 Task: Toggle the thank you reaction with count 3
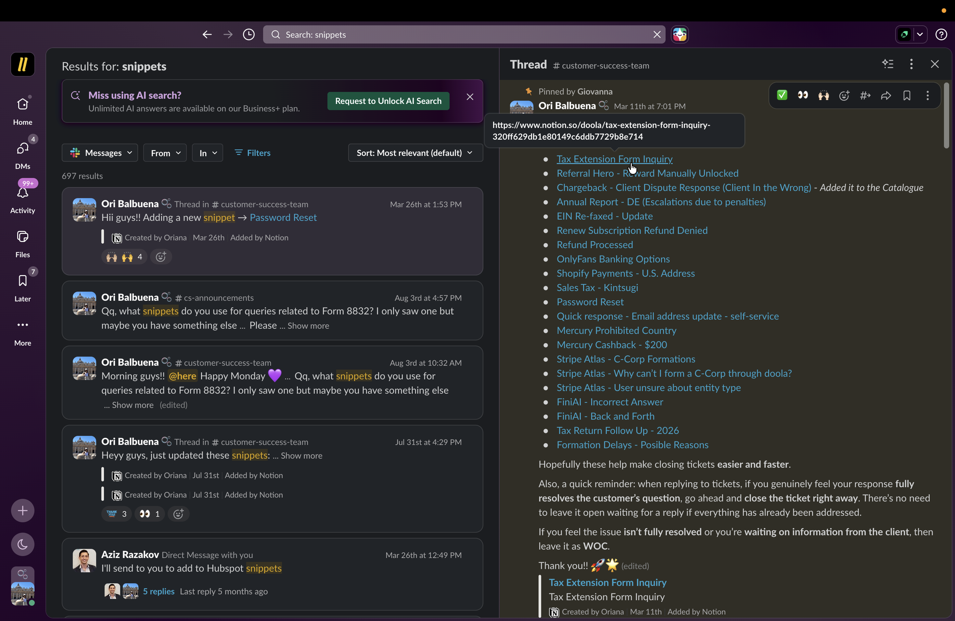click(x=117, y=514)
